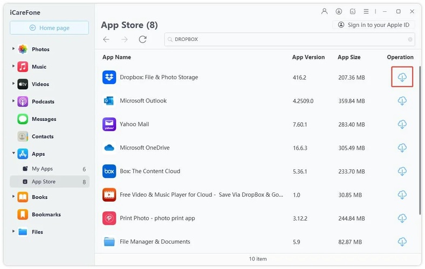Viewport: 425px width, 269px height.
Task: Open Books in the sidebar
Action: (x=39, y=197)
